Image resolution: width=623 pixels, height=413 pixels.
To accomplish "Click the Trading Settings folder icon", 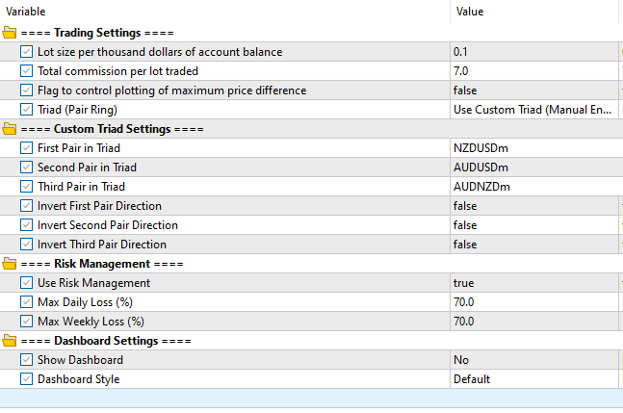I will point(10,32).
